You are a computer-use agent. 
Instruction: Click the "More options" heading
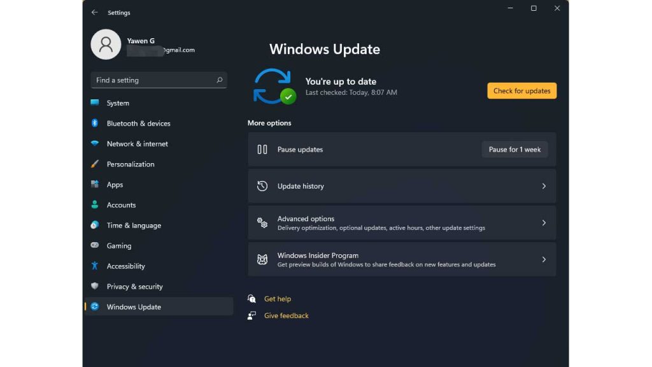[x=269, y=123]
